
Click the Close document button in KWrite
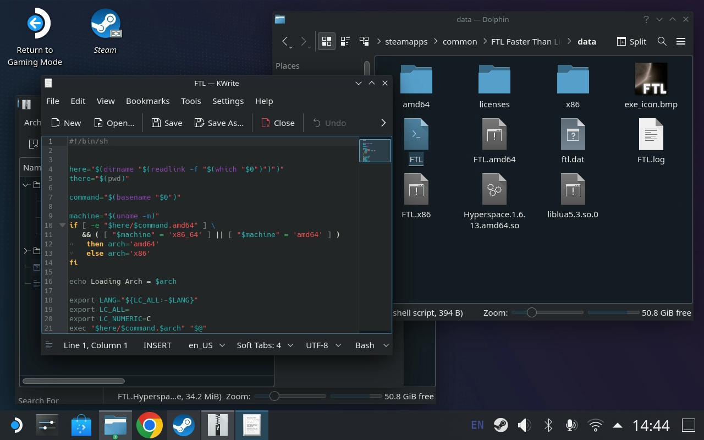(278, 123)
